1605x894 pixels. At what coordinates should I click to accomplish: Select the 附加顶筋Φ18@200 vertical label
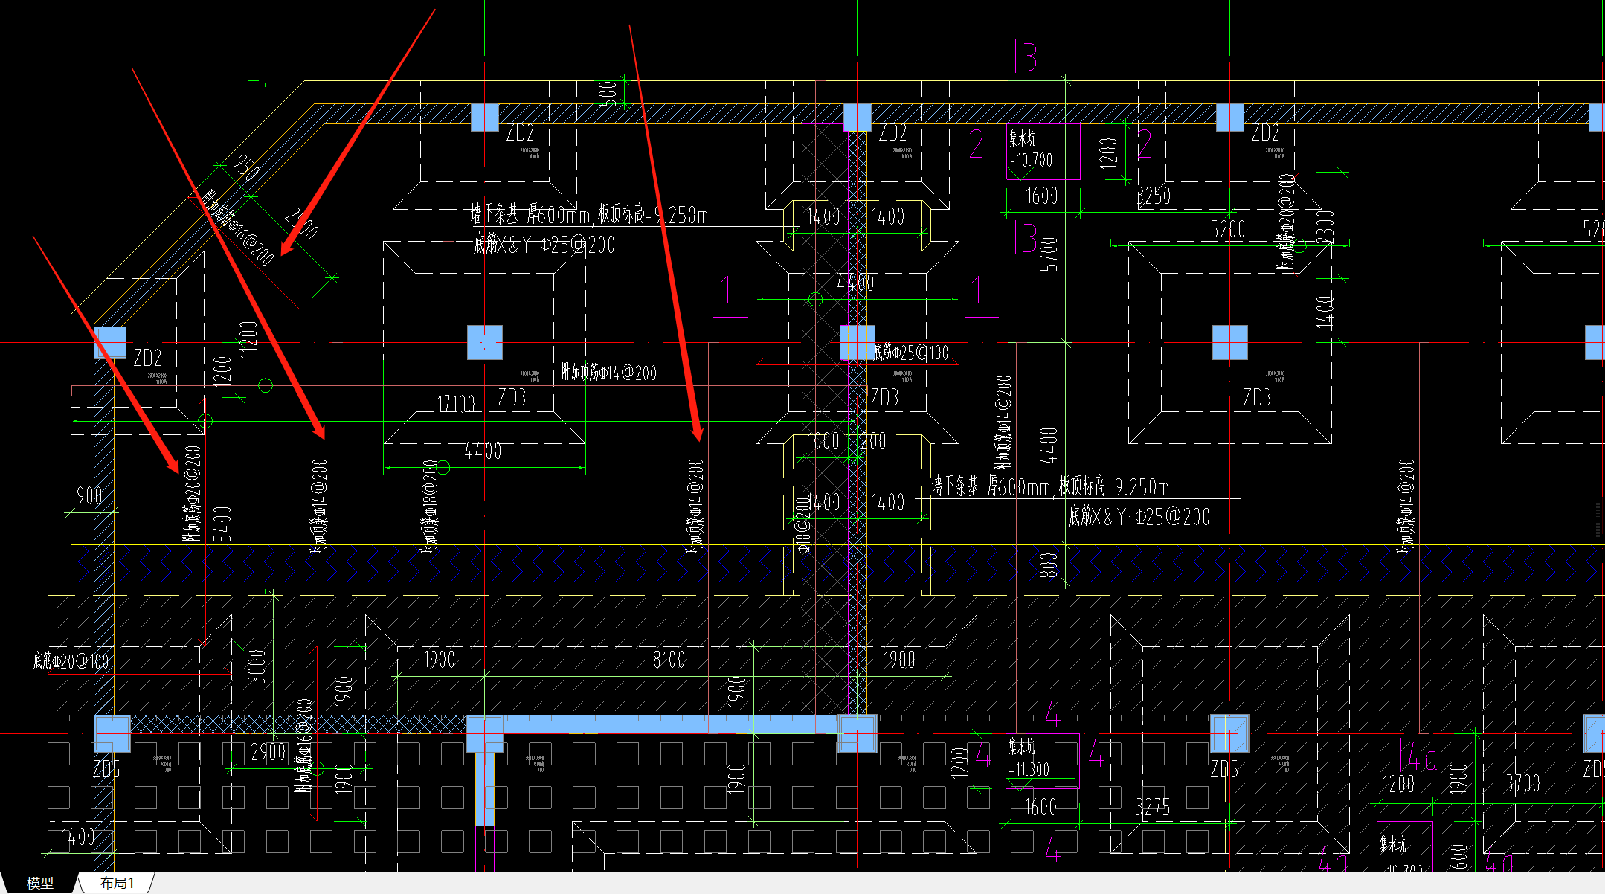pyautogui.click(x=430, y=506)
